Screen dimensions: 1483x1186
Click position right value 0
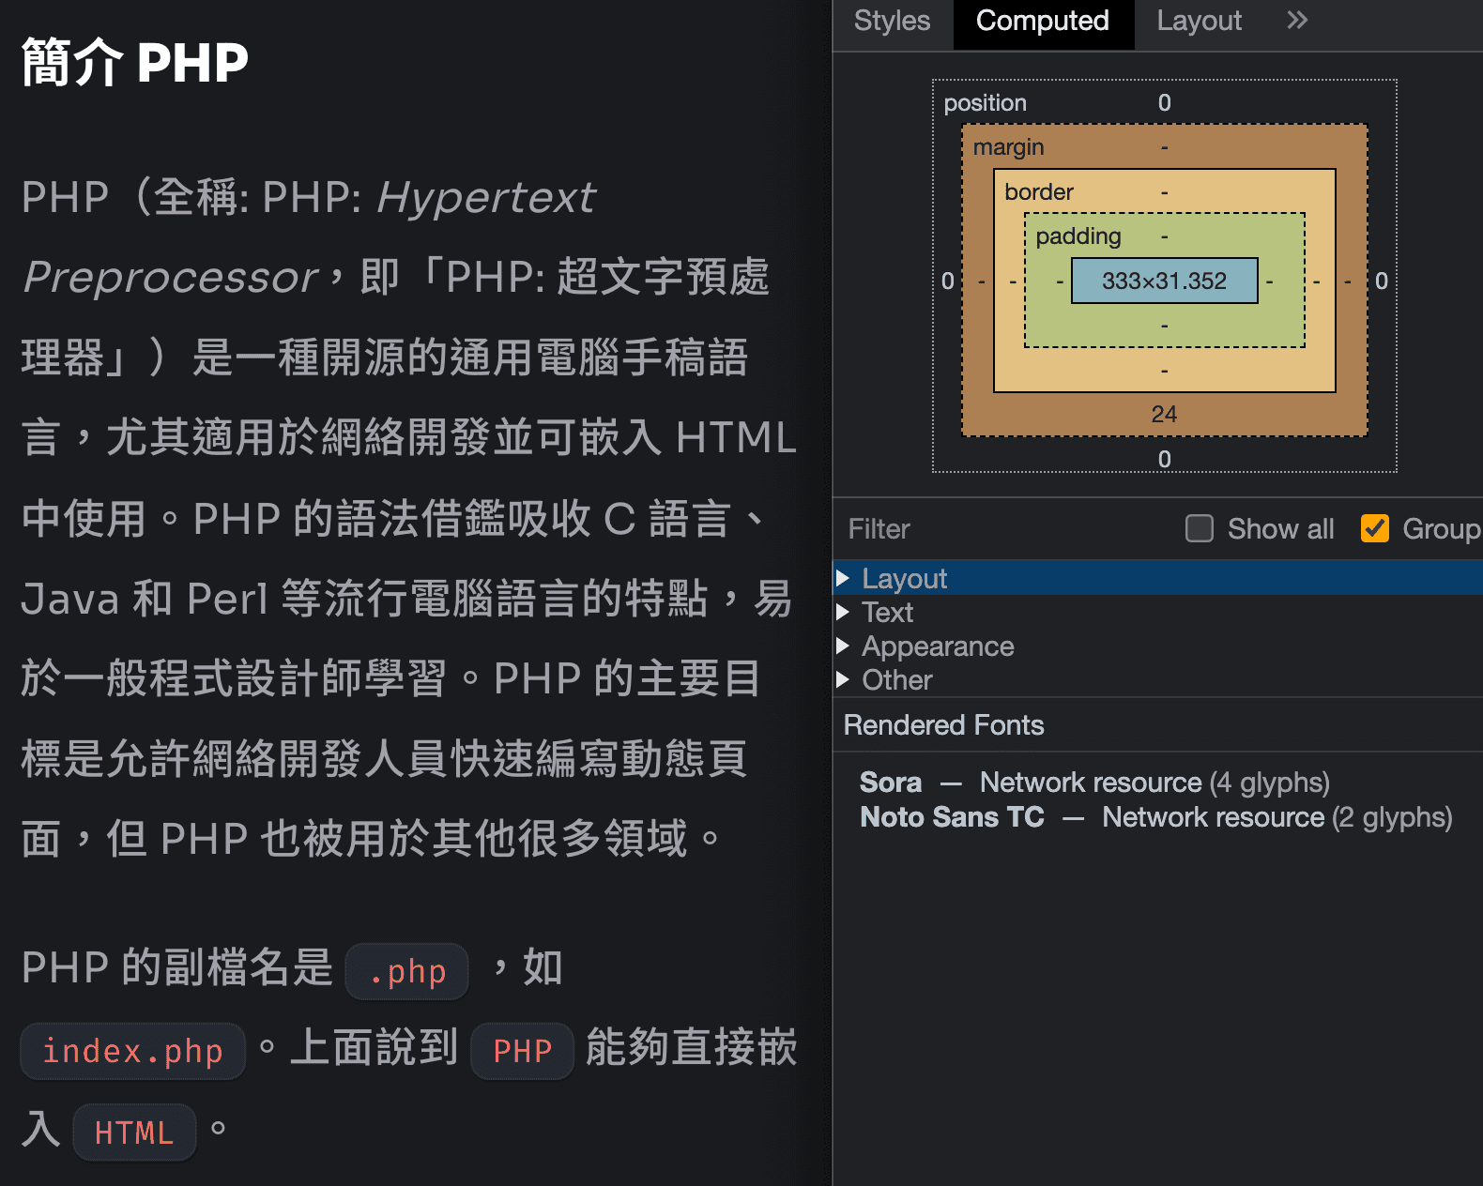[1381, 281]
